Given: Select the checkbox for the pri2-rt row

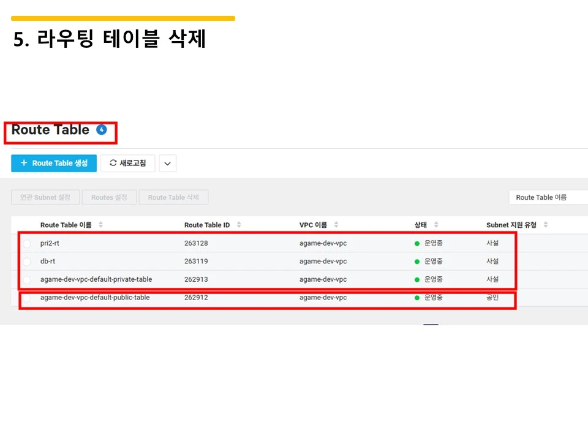Looking at the screenshot, I should pyautogui.click(x=26, y=243).
